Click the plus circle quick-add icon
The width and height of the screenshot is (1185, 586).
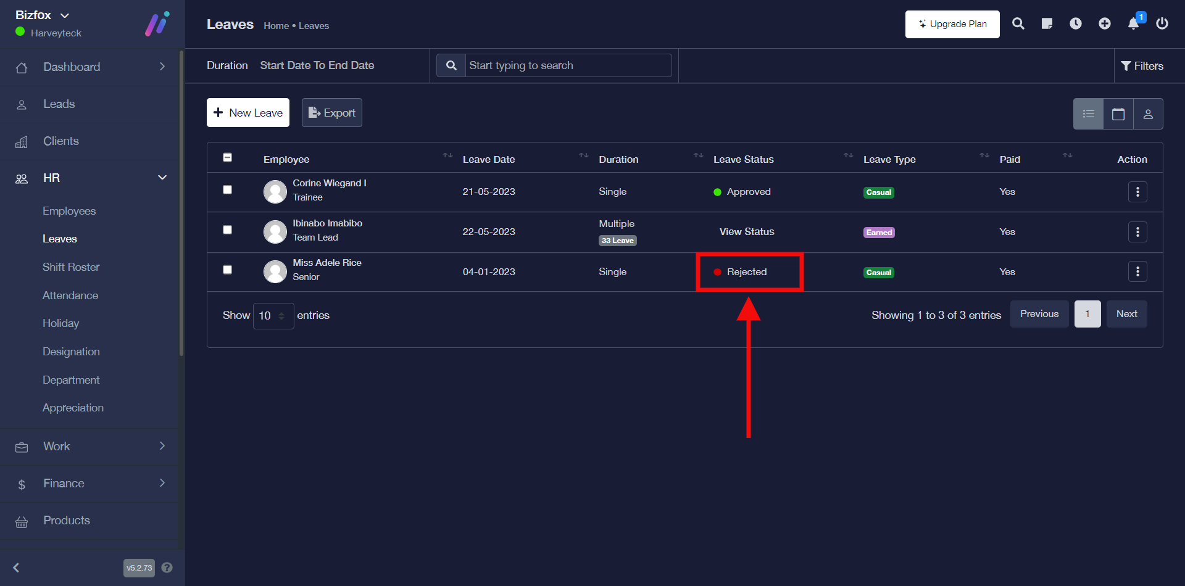[x=1105, y=24]
